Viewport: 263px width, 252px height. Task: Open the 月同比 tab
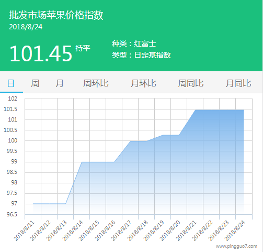click(238, 83)
